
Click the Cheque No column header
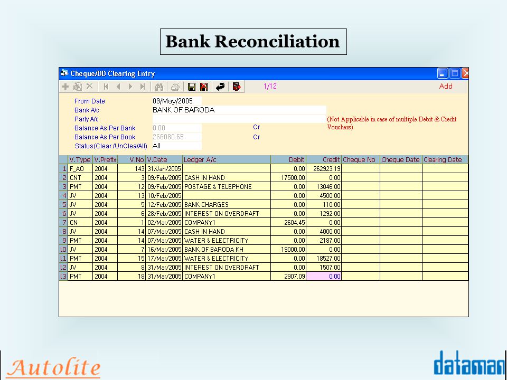361,159
